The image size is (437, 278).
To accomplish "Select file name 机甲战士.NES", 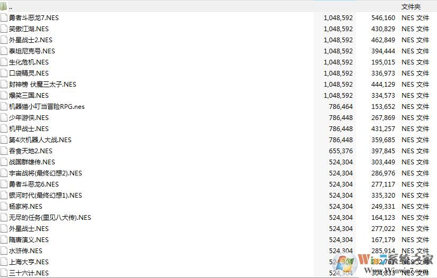I will point(29,129).
